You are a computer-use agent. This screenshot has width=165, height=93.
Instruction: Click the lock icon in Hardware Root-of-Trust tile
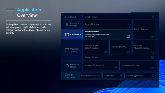[116, 68]
